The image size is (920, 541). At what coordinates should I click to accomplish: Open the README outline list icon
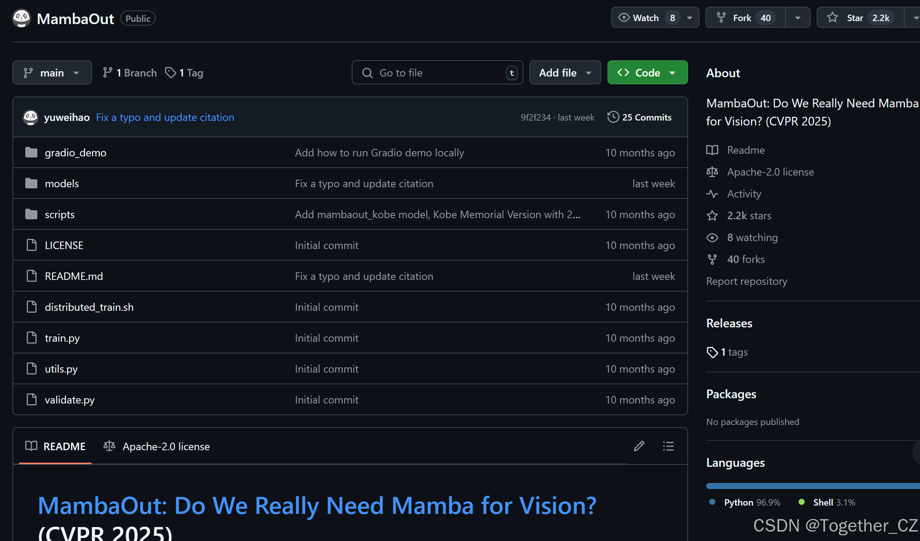668,446
